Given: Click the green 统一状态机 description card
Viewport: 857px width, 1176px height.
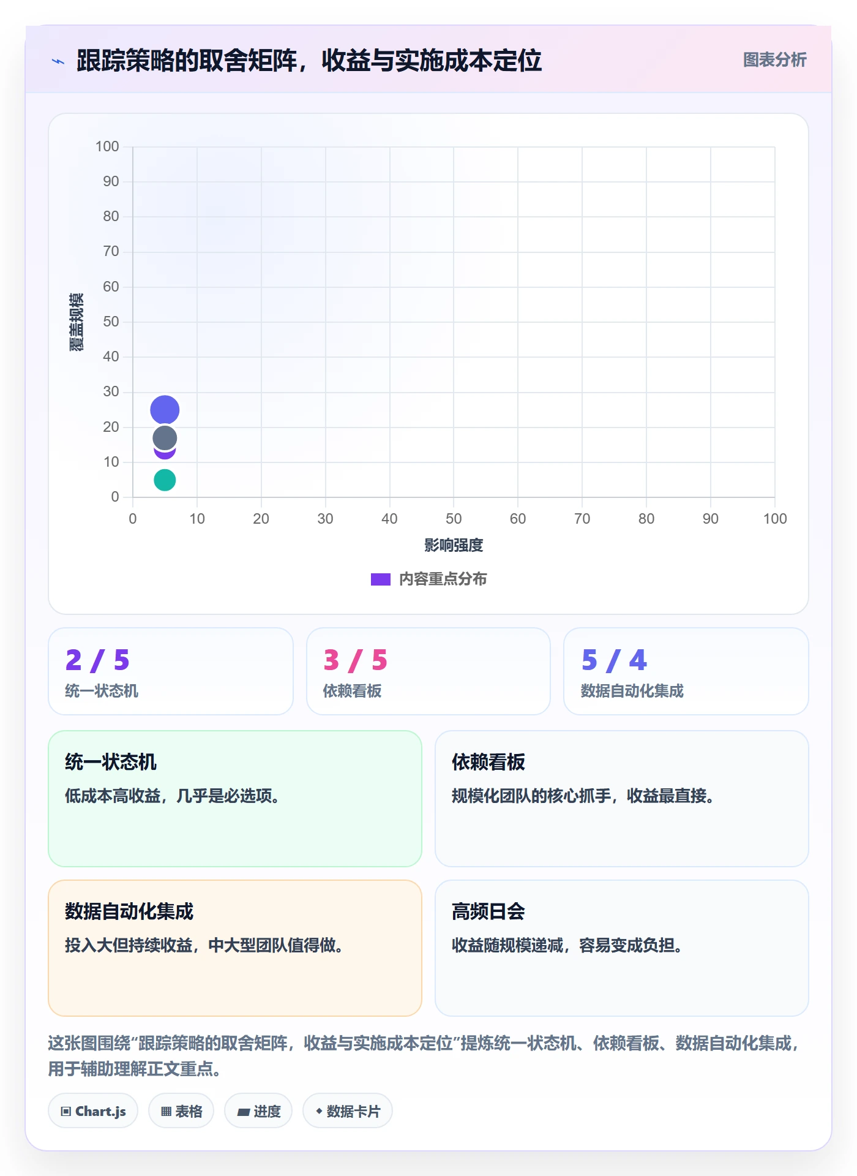Looking at the screenshot, I should pos(235,799).
